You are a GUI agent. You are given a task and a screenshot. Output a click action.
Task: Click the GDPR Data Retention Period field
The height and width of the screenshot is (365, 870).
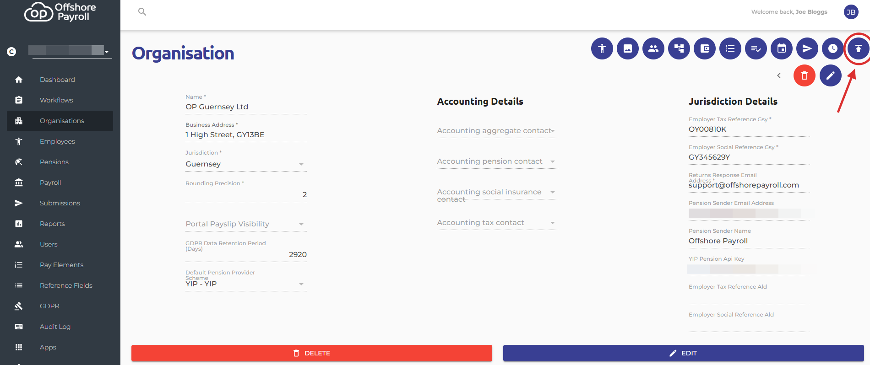[x=246, y=254]
